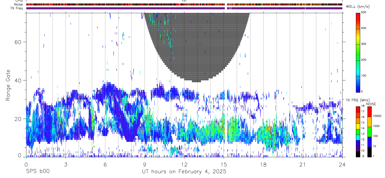385x178 pixels.
Task: Click the red top swatch in NOISE legend
Action: click(370, 111)
